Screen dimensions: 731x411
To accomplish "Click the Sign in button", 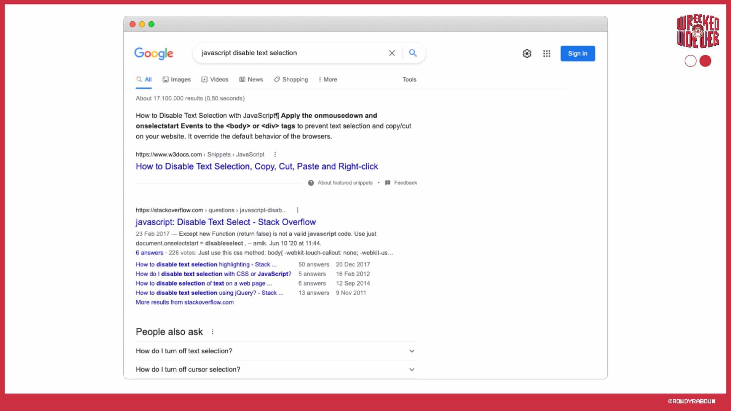I will coord(578,54).
